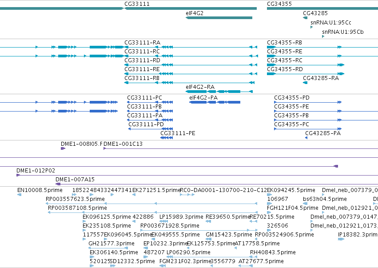The height and width of the screenshot is (268, 378).
Task: Select protein CG34355-PD
Action: click(292, 98)
